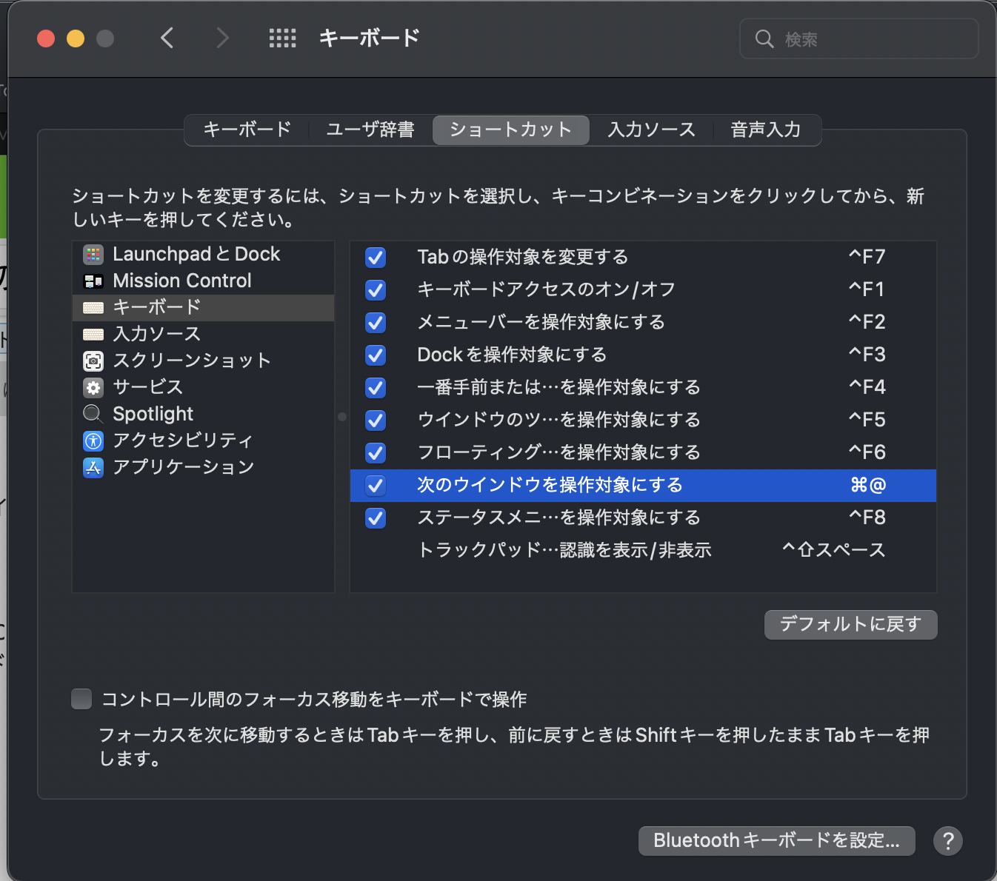Click the show-all preferences grid icon

[x=282, y=38]
